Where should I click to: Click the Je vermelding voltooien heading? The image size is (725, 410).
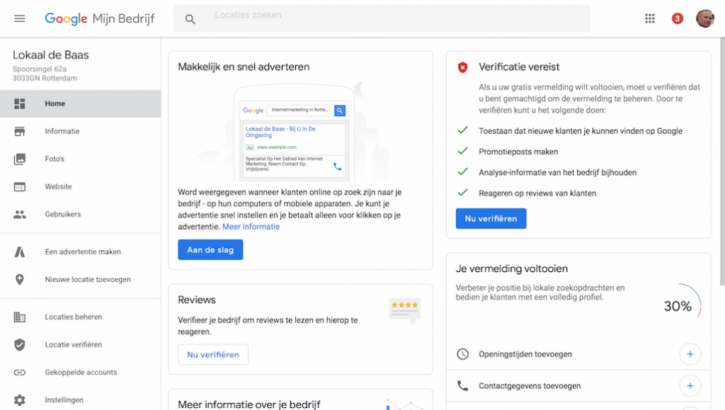(x=512, y=269)
